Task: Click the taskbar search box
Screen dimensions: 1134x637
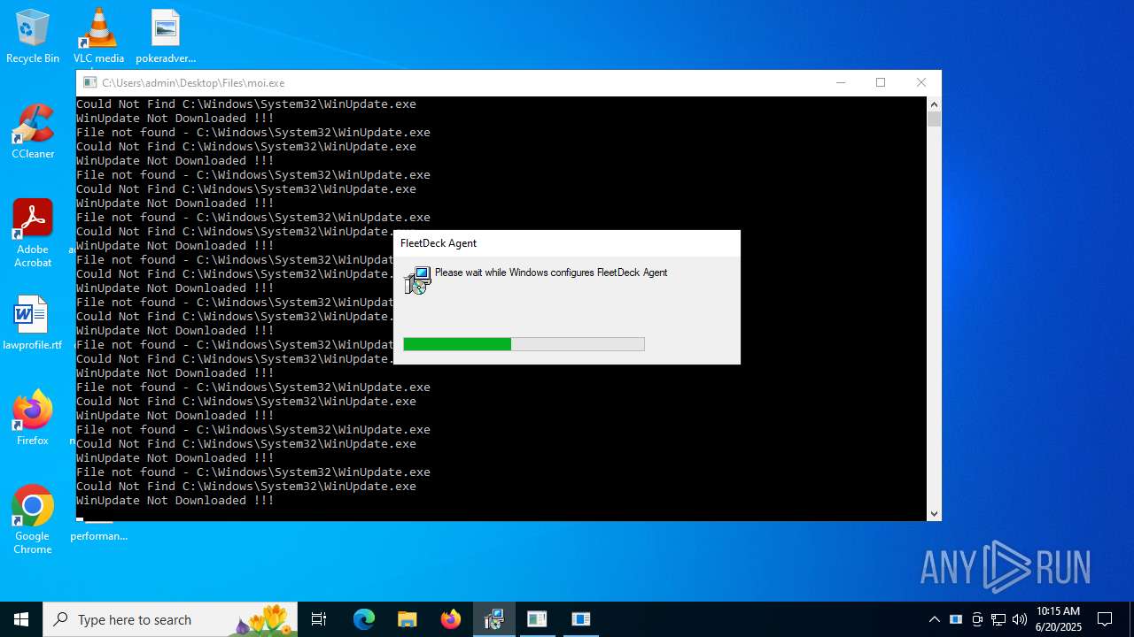Action: click(170, 619)
